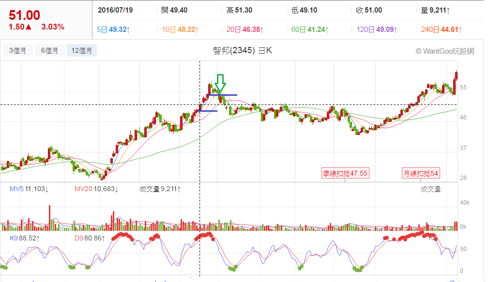Click the 120日 49.09 moving average value
The image size is (489, 282).
pos(377,30)
